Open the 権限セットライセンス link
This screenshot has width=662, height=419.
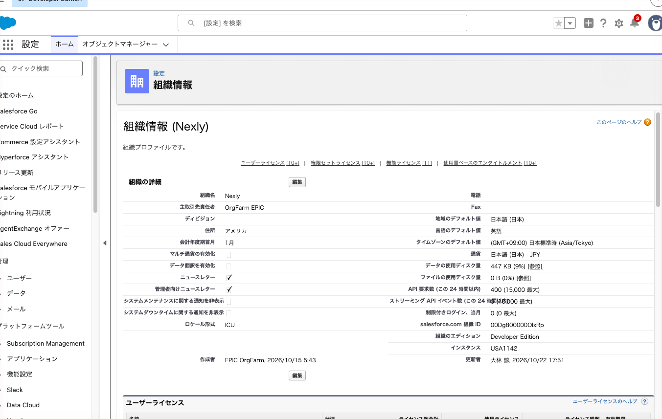(x=342, y=163)
